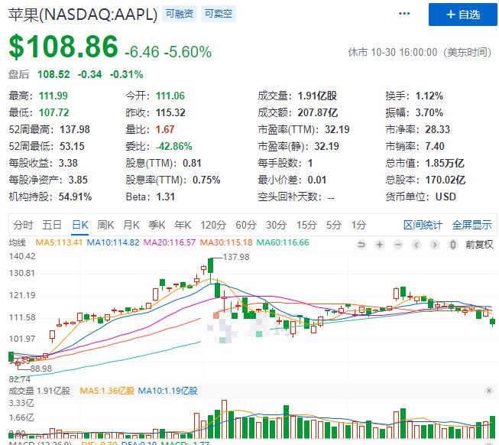Click the candlestick style icon beside 前复权

coord(454,243)
